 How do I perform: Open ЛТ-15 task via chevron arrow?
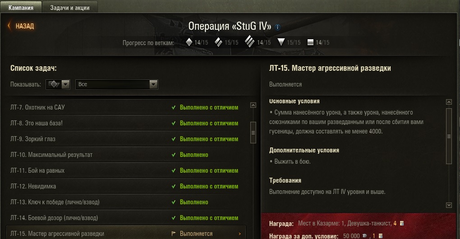point(239,234)
